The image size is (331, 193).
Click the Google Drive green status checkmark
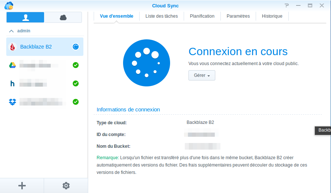click(x=76, y=65)
